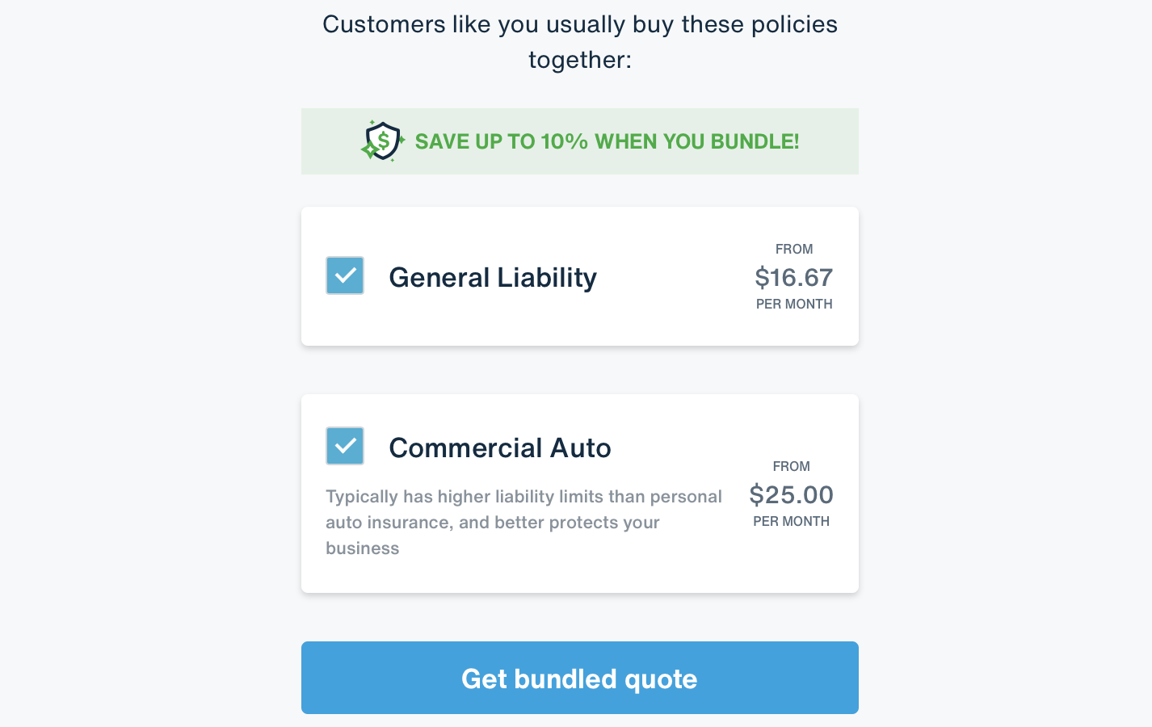Click the $16.67 price amount
The image size is (1152, 727).
(x=793, y=278)
